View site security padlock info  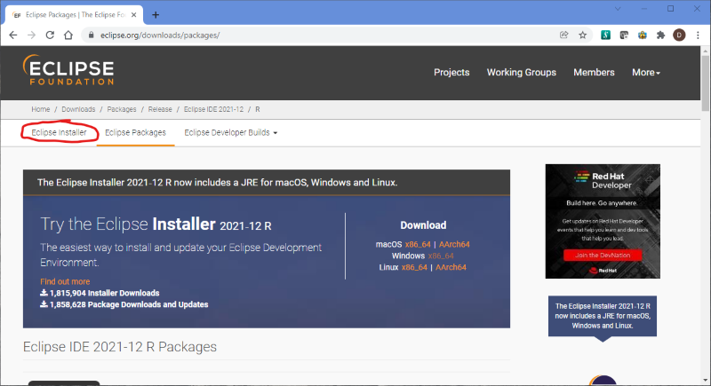pos(92,35)
